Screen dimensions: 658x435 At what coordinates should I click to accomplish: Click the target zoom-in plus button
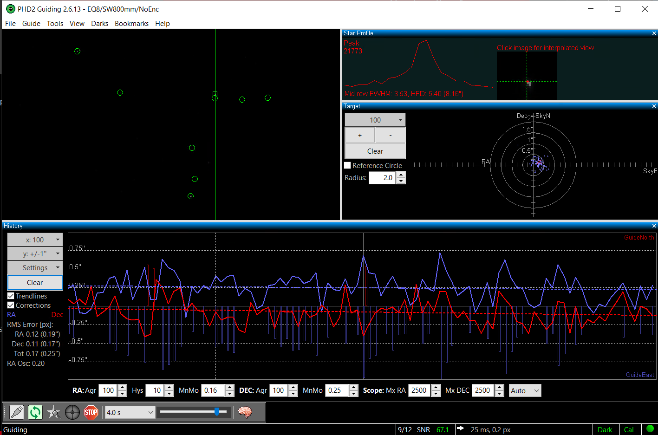(x=360, y=135)
